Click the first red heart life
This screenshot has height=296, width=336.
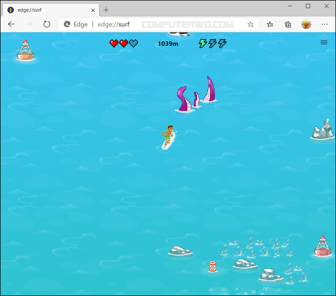tap(114, 44)
